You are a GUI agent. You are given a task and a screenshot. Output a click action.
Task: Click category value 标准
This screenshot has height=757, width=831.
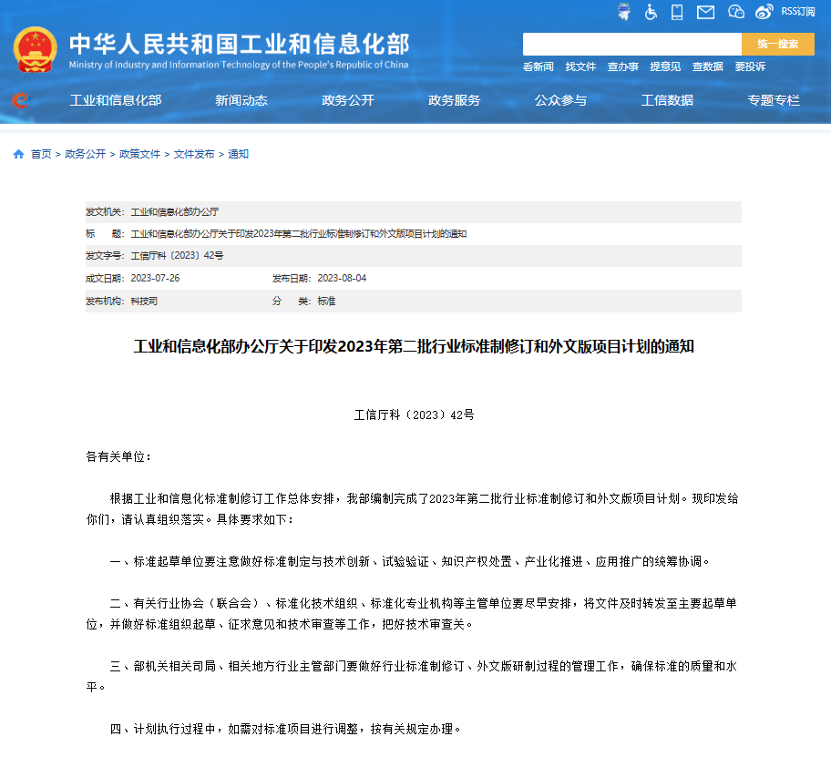326,302
